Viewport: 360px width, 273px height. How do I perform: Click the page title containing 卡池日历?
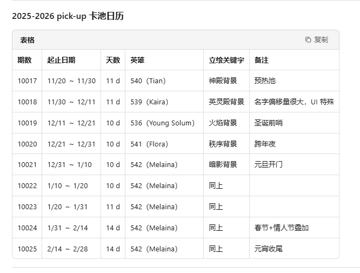(x=68, y=16)
